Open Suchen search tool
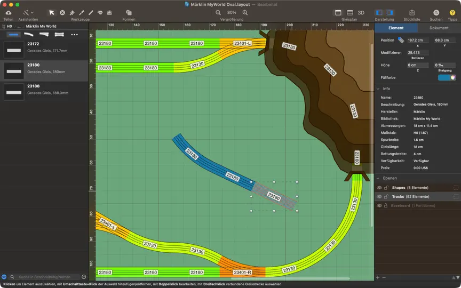The image size is (461, 288). pyautogui.click(x=436, y=13)
